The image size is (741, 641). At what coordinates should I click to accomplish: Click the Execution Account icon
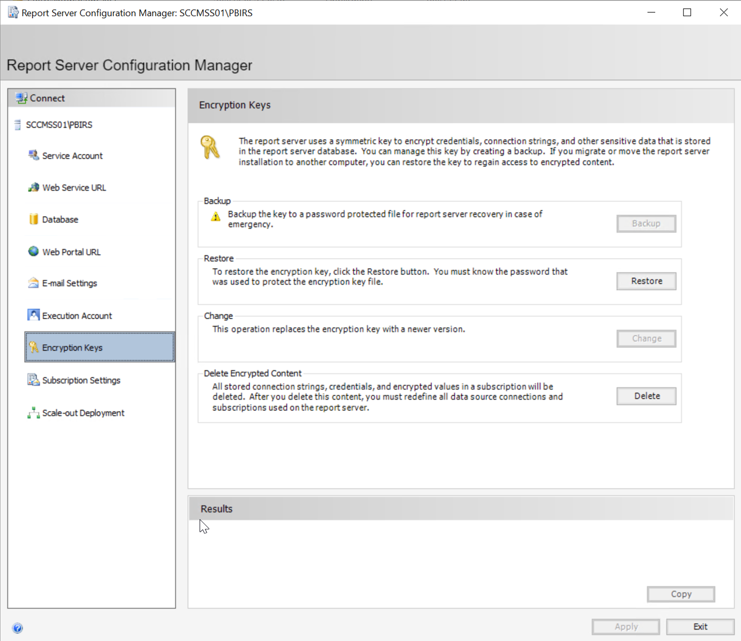33,315
